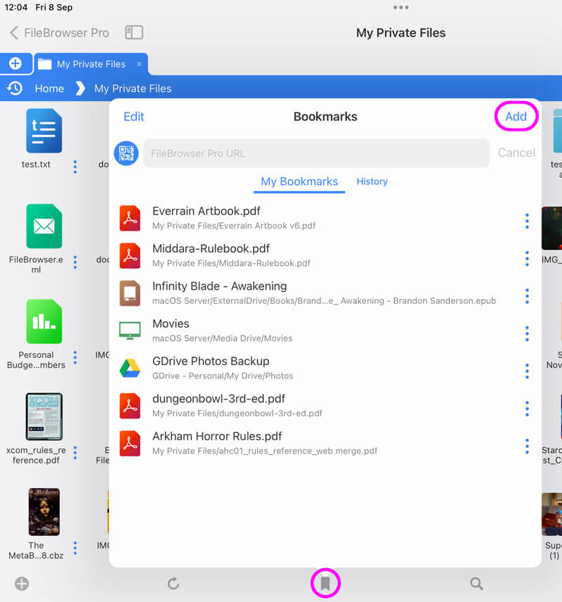Screen dimensions: 562x602
Task: Cancel the URL entry
Action: [516, 153]
